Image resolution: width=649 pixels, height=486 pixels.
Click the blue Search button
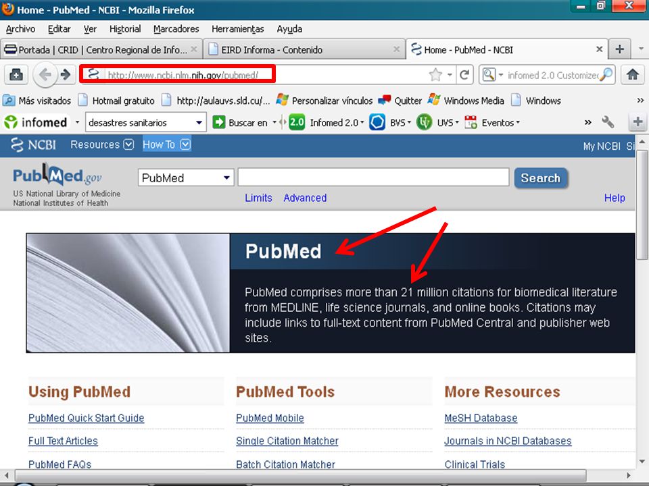541,178
